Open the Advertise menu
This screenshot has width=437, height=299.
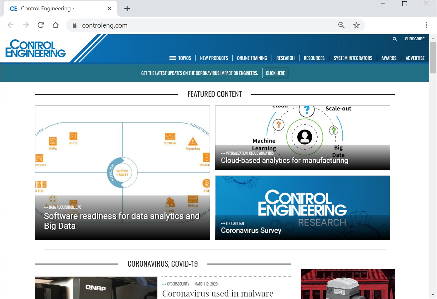tap(415, 58)
